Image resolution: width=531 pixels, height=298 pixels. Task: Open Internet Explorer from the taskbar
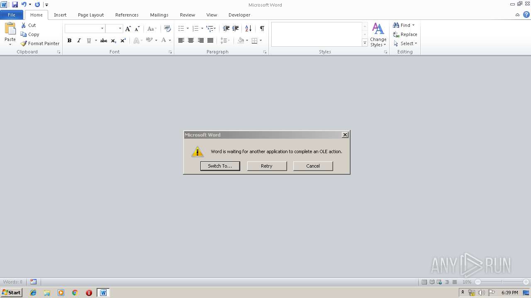33,293
